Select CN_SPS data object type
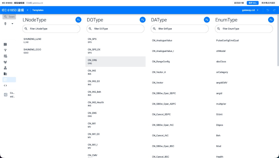 116,41
